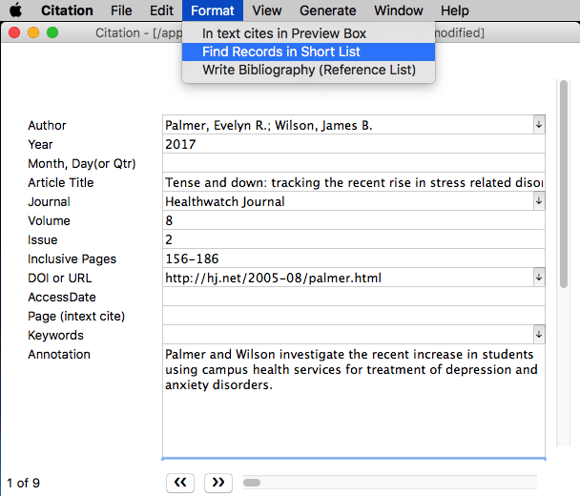This screenshot has height=496, width=580.
Task: Open the File menu
Action: (x=121, y=10)
